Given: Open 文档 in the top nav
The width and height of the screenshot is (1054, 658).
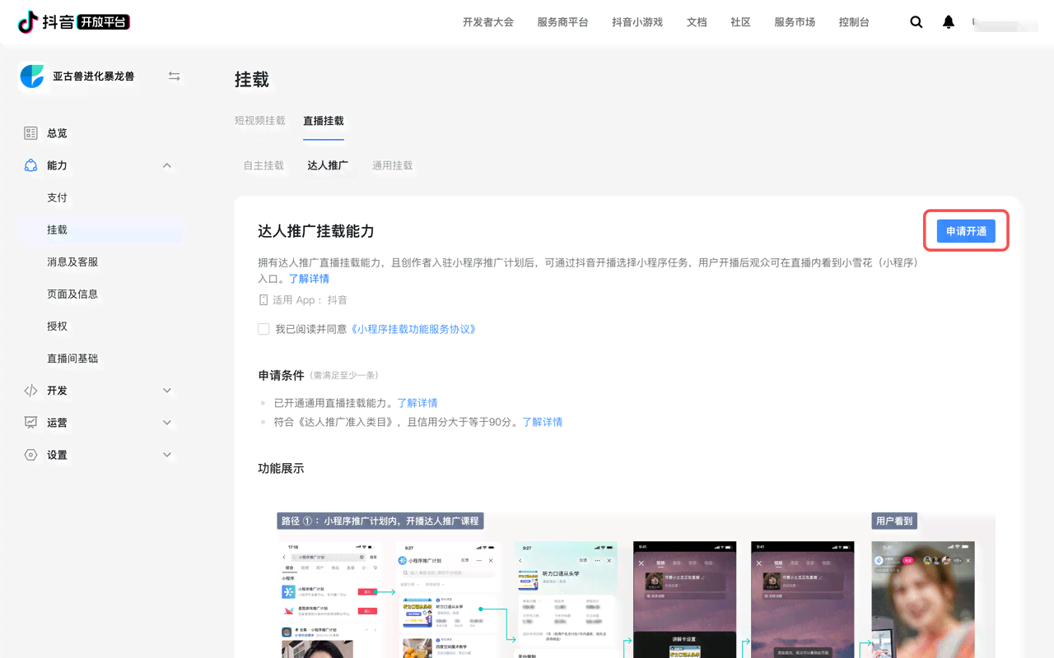Looking at the screenshot, I should point(697,22).
